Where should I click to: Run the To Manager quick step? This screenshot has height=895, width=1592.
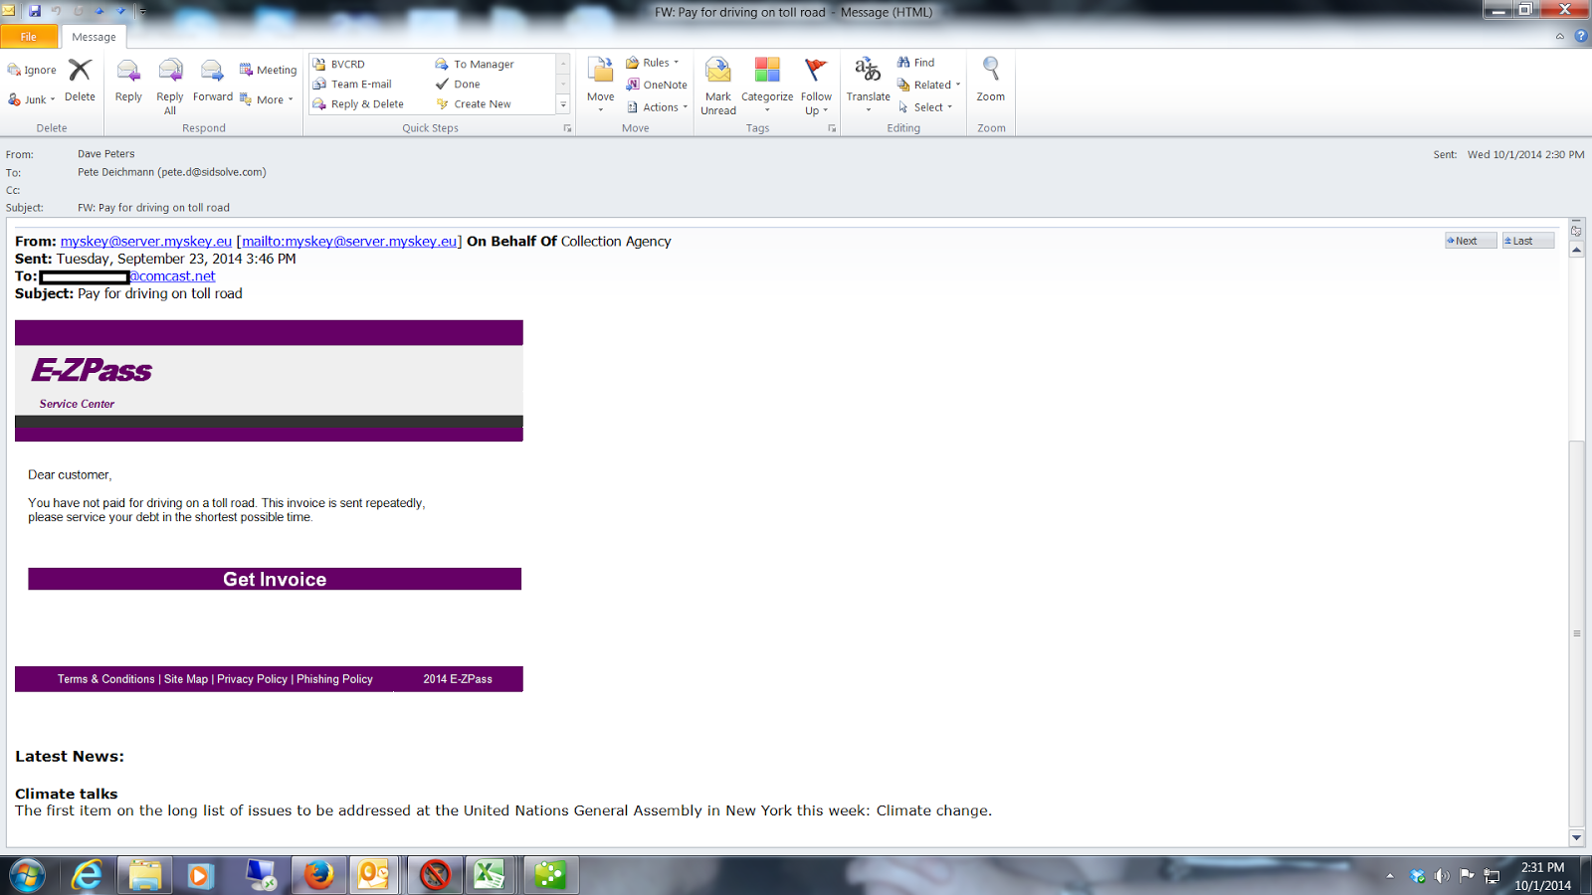pos(475,64)
